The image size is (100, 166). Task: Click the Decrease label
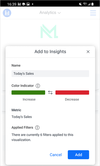click(72, 99)
